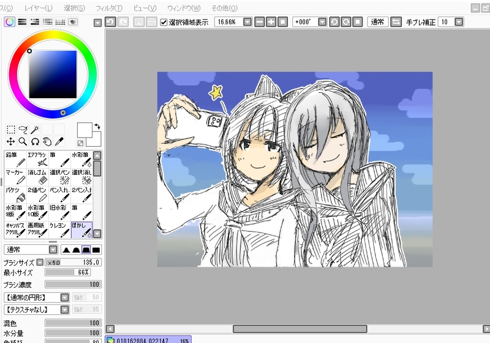
Task: Click the undo arrow in toolbar
Action: click(x=110, y=22)
